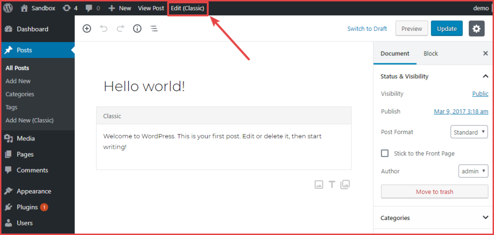Open Comments in the sidebar

[x=38, y=170]
